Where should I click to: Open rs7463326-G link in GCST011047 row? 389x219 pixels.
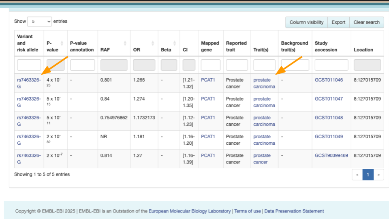[x=29, y=102]
